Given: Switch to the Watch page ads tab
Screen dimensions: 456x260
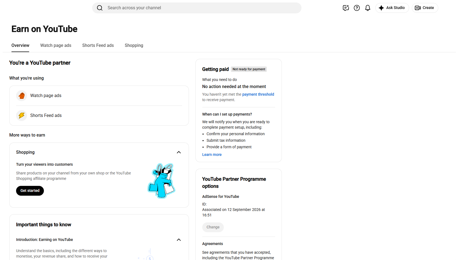Looking at the screenshot, I should click(x=56, y=46).
